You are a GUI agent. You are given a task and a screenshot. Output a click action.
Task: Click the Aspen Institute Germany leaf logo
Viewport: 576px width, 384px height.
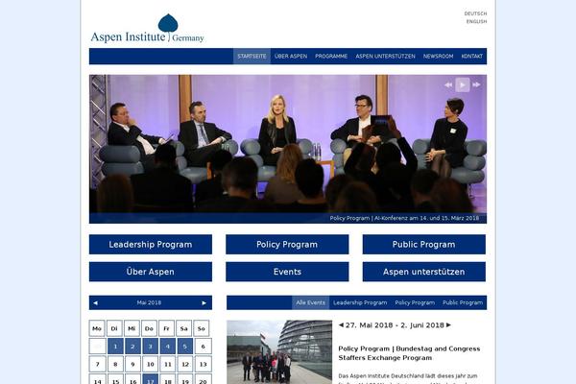pyautogui.click(x=147, y=28)
